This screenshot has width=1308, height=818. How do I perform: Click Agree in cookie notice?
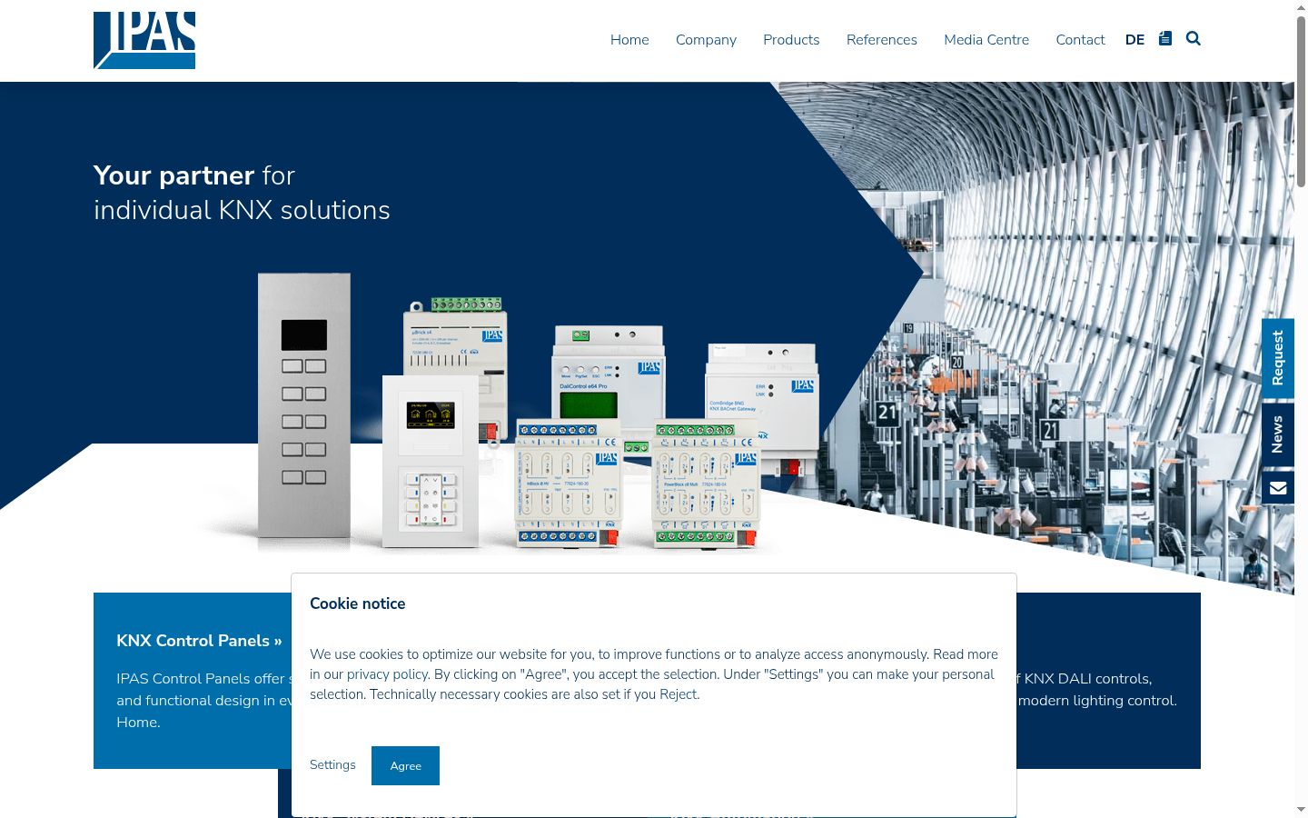coord(405,765)
